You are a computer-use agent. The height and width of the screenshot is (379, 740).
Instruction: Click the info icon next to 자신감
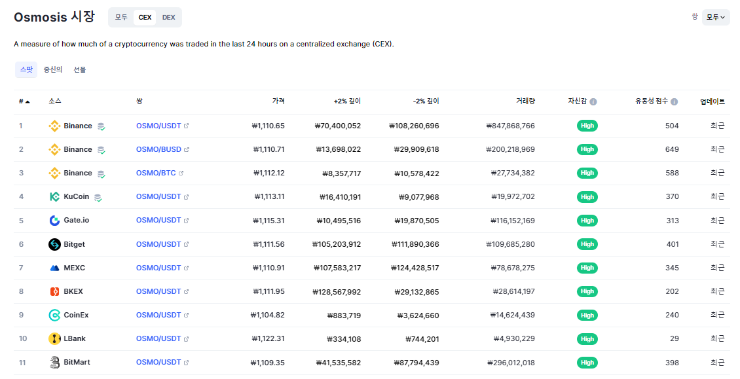(x=593, y=101)
